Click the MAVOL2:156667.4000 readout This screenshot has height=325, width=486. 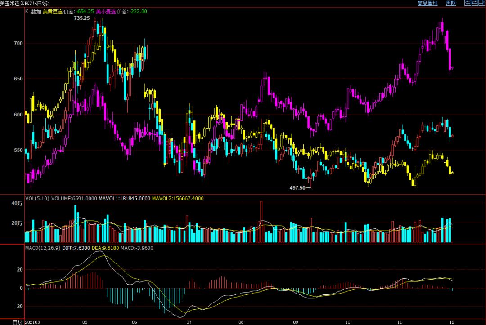[178, 198]
